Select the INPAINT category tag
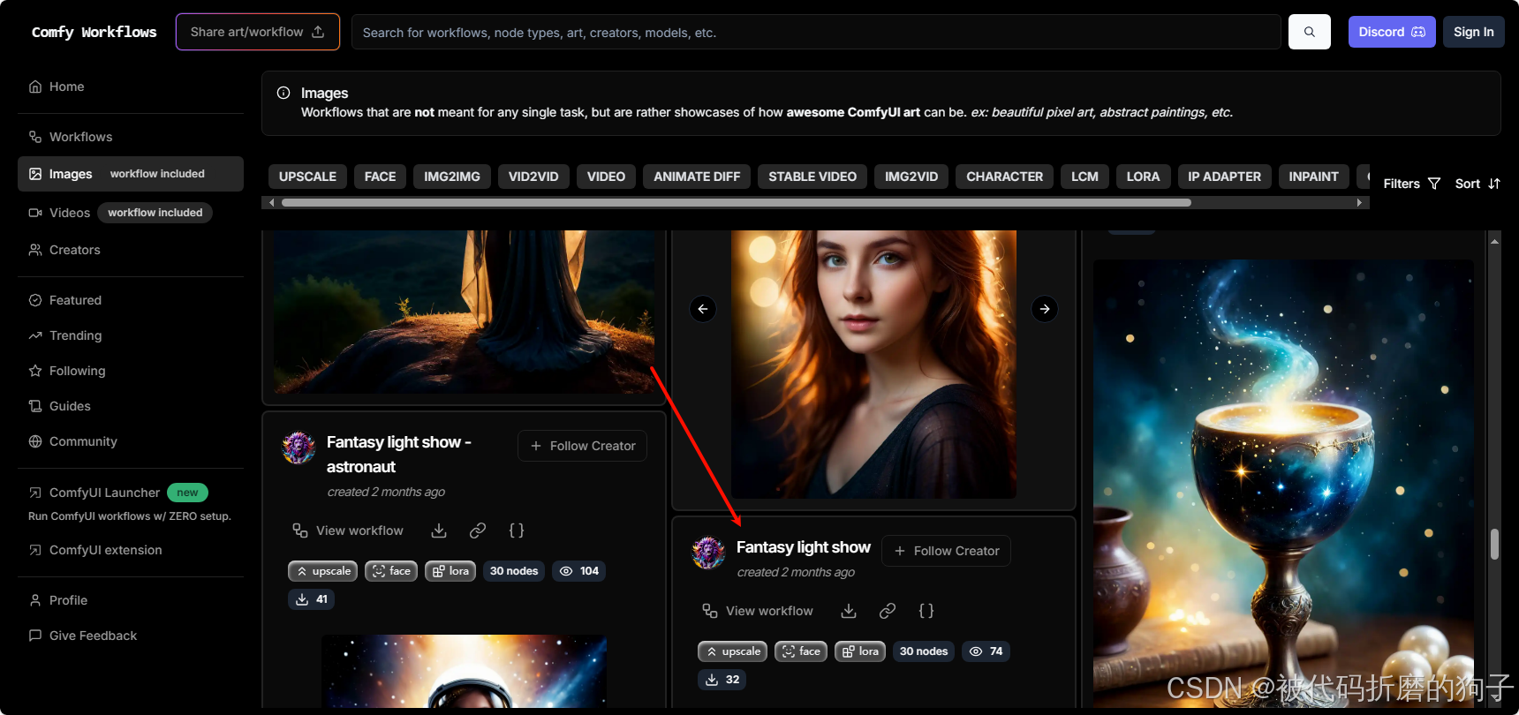Screen dimensions: 1519x715 (1313, 177)
